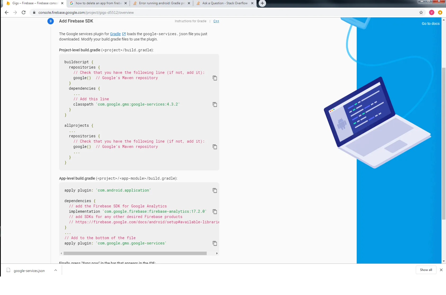Screen dimensions: 446x295
Task: View site information via the lock icon
Action: click(x=34, y=12)
